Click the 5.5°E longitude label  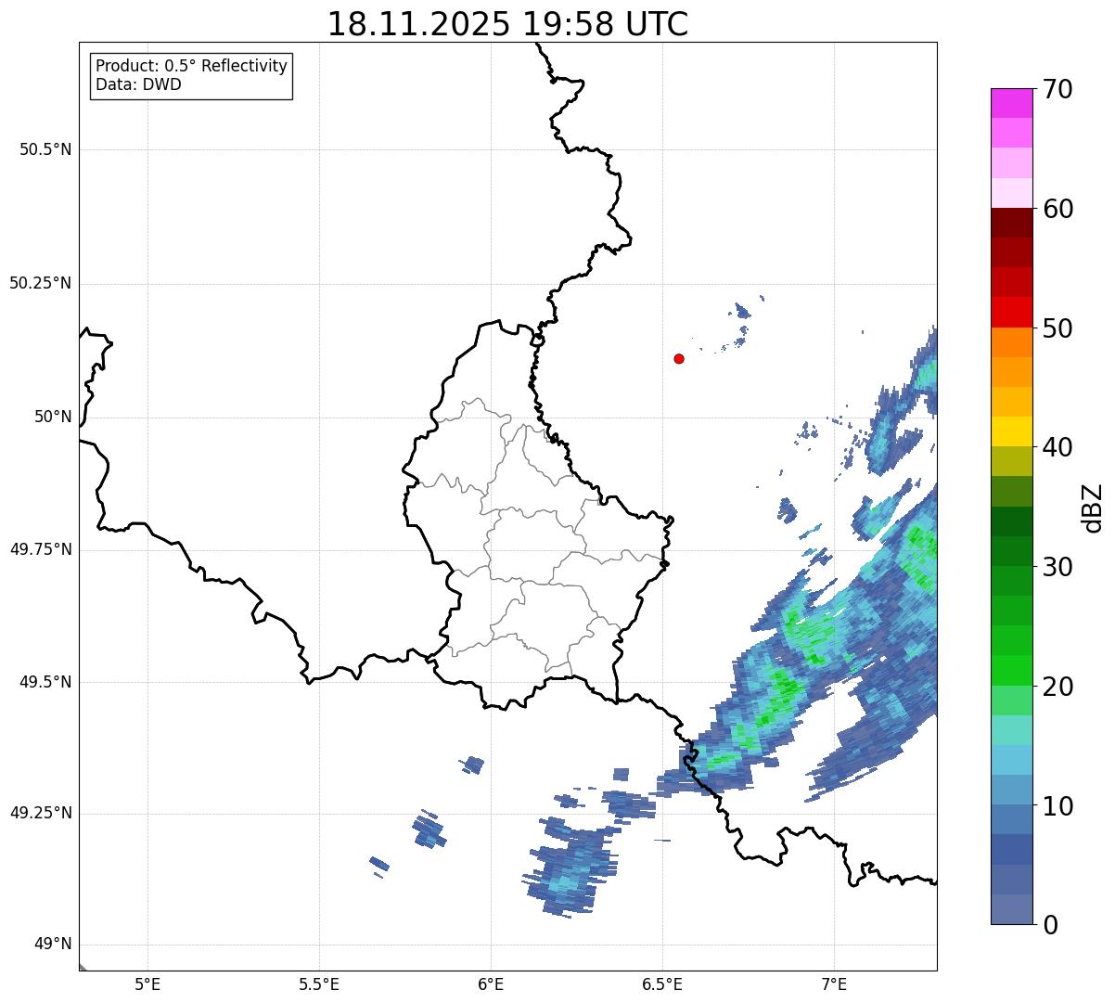click(319, 984)
